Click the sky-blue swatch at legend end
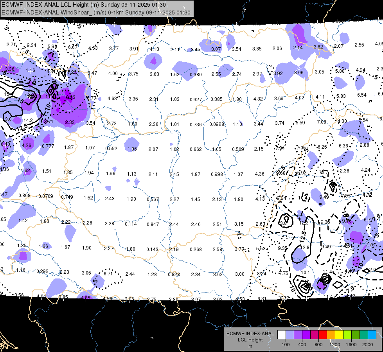 pyautogui.click(x=372, y=335)
